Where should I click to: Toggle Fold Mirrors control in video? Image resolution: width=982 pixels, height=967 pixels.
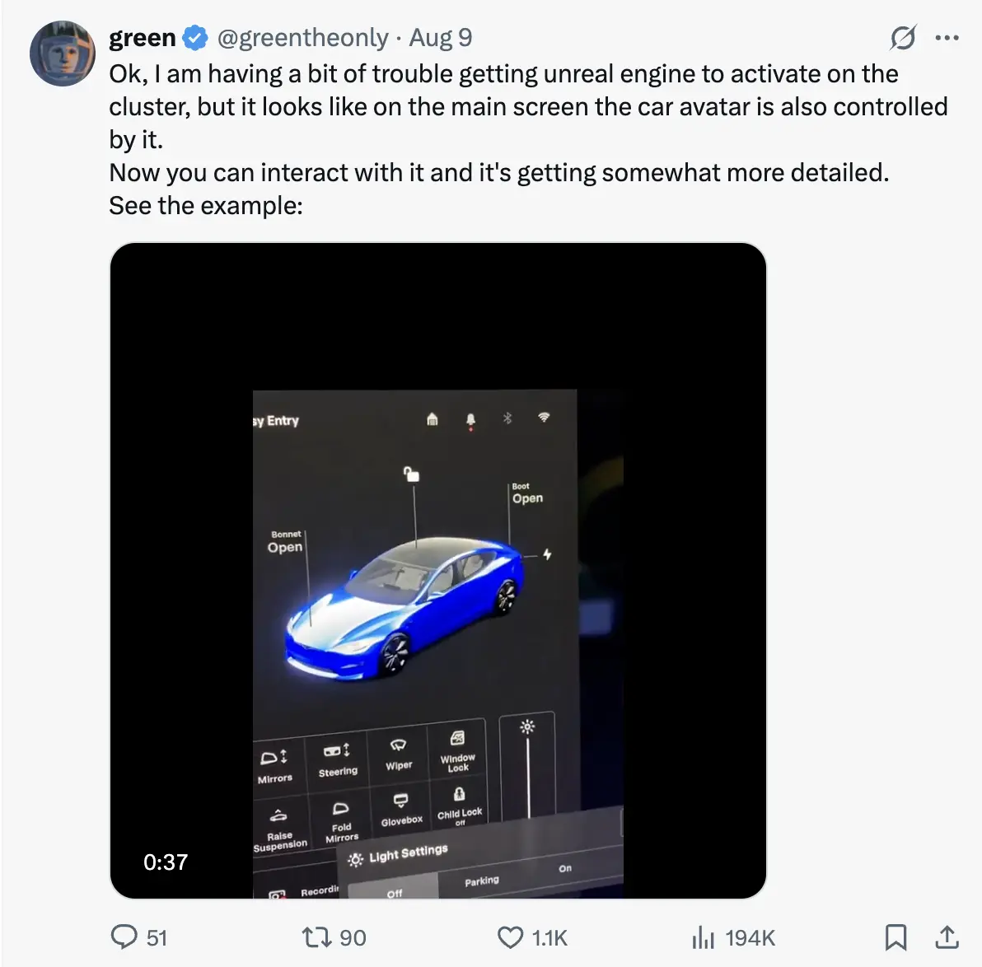pos(341,821)
